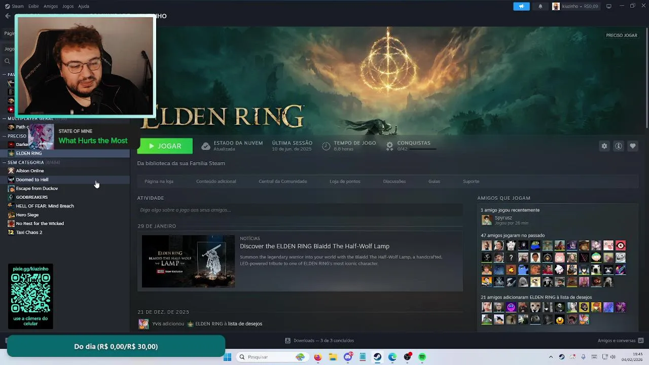Click the Tempo de Jogo clock icon
The image size is (649, 365).
[326, 146]
